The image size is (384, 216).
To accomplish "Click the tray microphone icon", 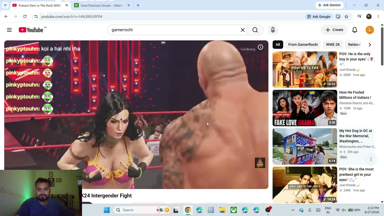I will click(x=310, y=210).
